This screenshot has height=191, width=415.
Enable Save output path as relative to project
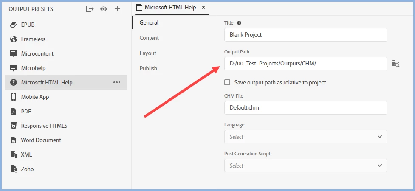point(227,82)
